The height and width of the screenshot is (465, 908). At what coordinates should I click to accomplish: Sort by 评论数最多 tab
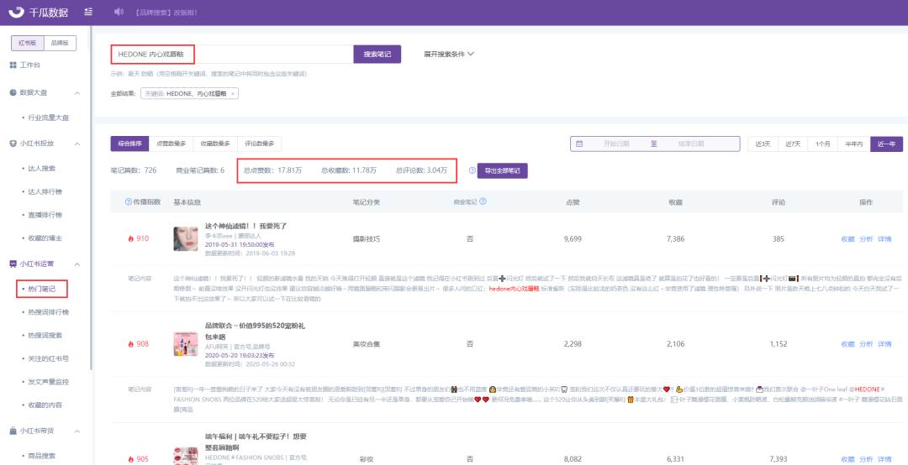coord(260,144)
